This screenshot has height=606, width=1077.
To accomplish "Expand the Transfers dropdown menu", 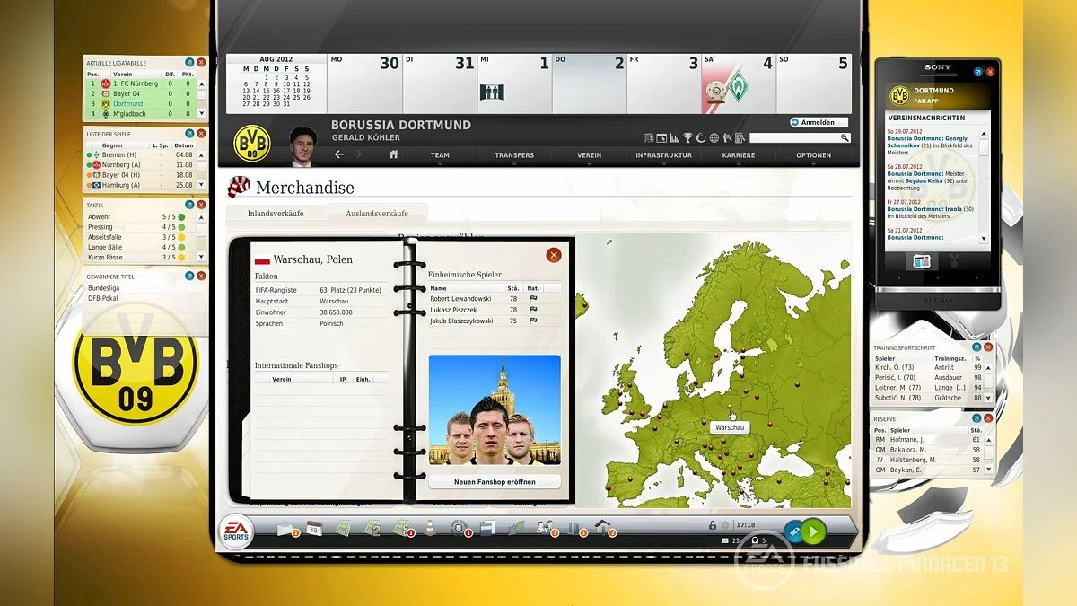I will [514, 155].
